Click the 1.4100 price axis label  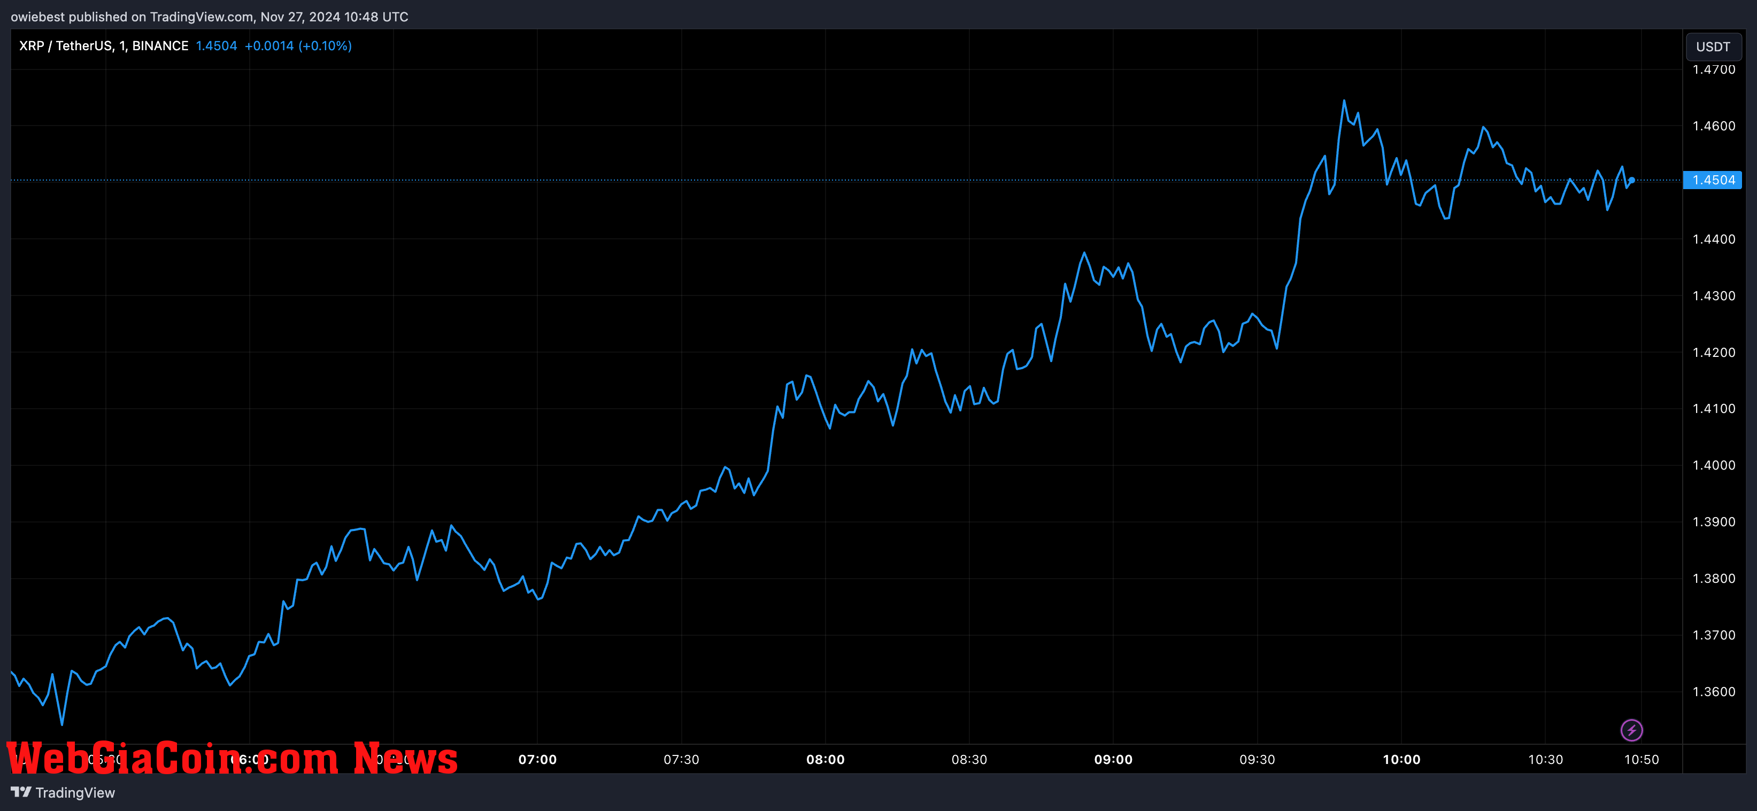pos(1713,408)
